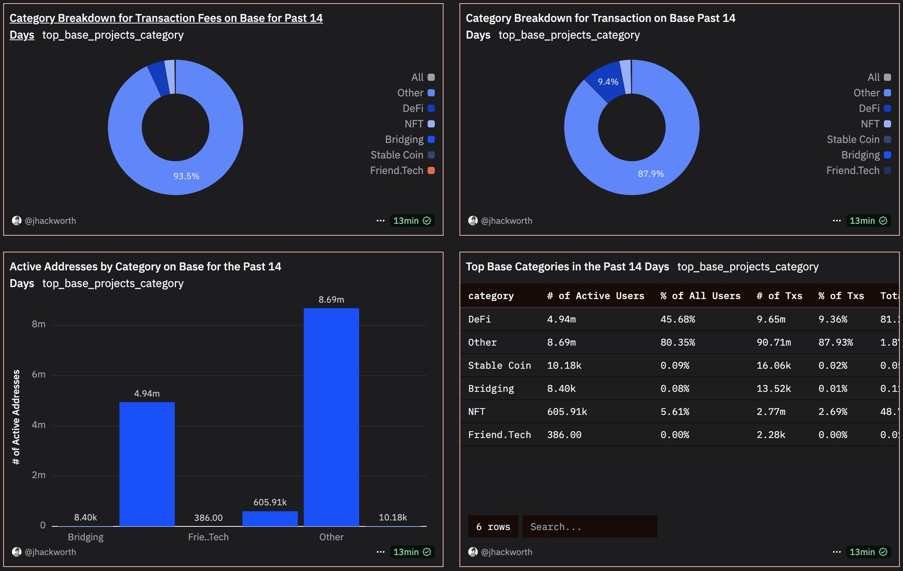
Task: Click jhackworth avatar under Active Addresses chart
Action: click(16, 552)
